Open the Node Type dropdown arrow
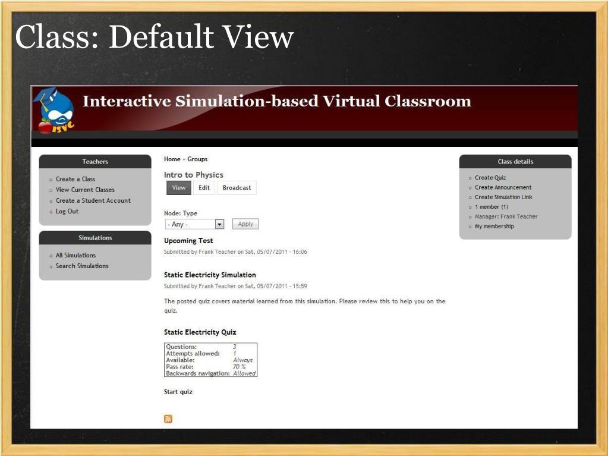Viewport: 608px width, 456px height. pos(219,224)
